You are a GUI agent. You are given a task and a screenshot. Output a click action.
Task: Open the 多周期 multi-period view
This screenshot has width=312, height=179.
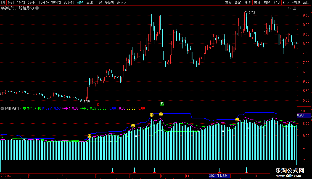pos(109,2)
